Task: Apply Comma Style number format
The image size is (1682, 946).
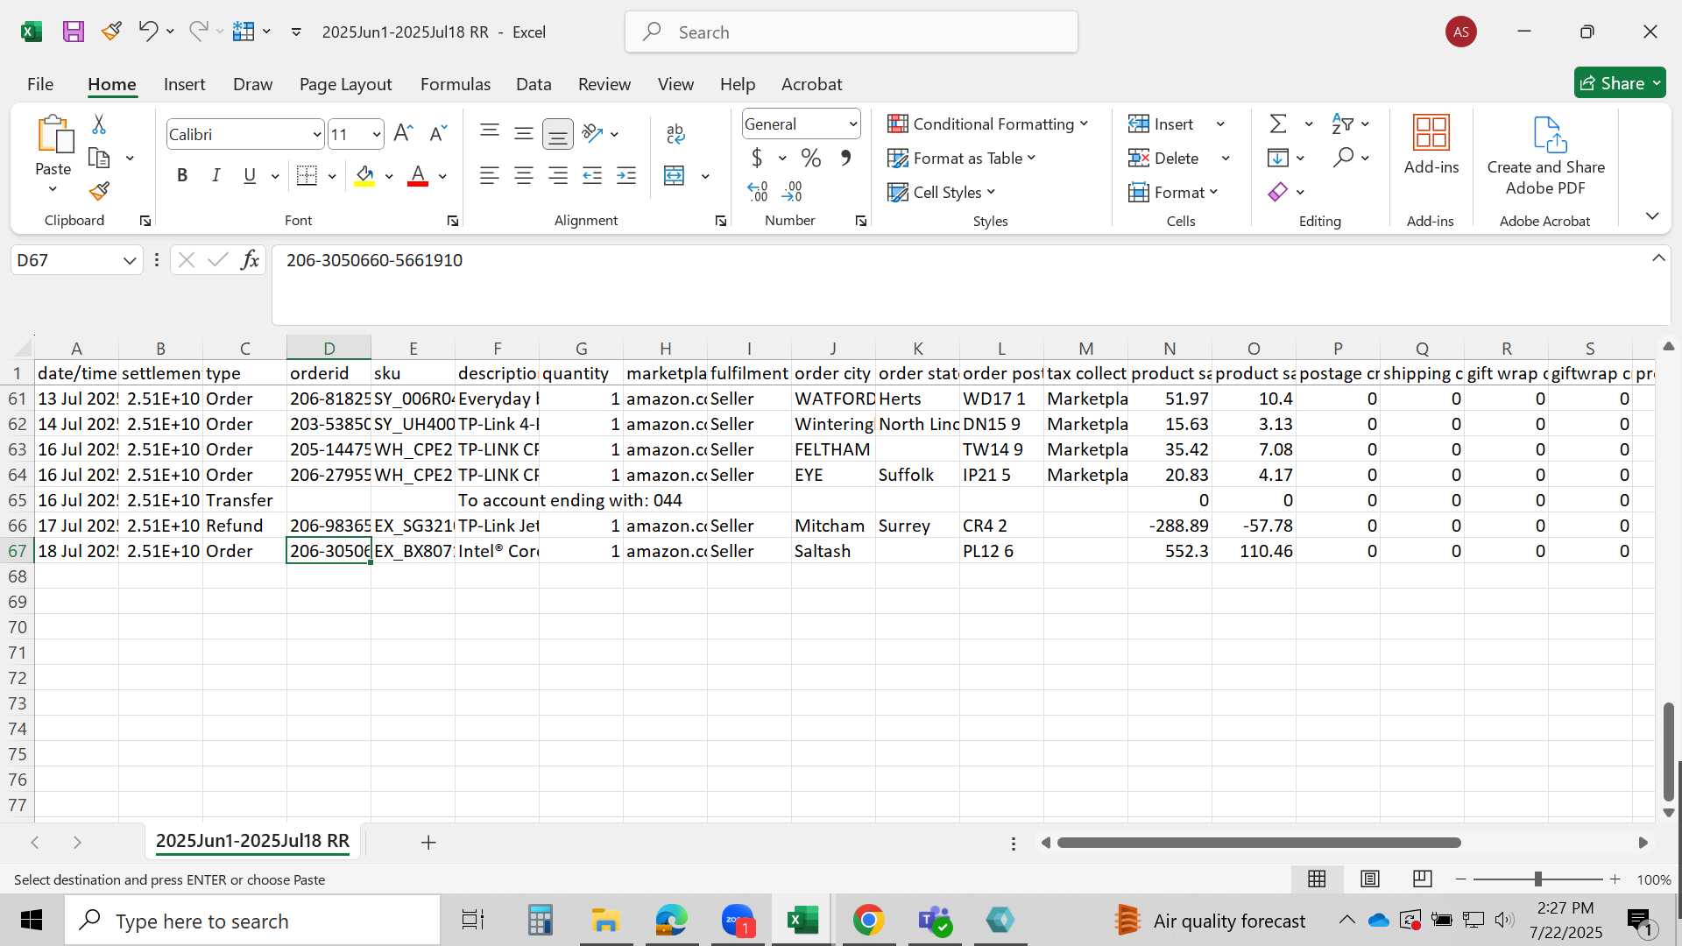Action: pos(845,159)
